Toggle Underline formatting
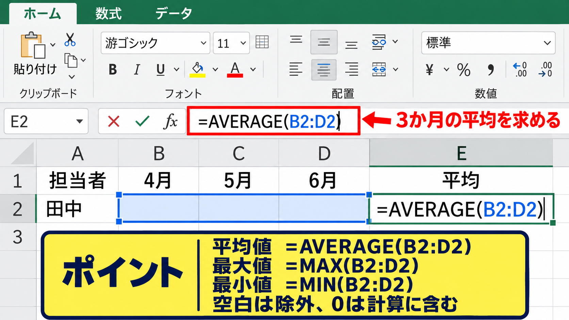Screen dimensions: 569x320 click(160, 69)
